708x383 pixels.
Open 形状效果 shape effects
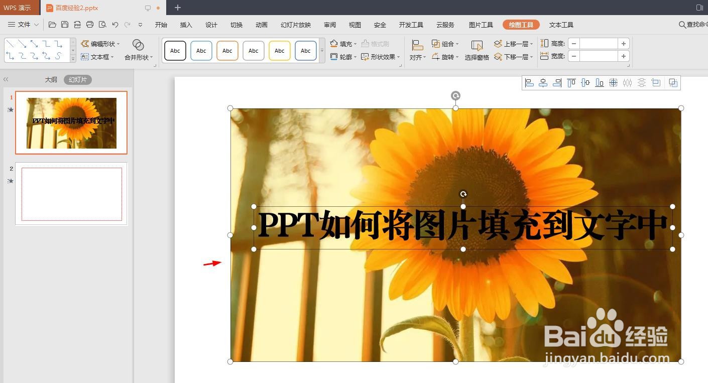[383, 57]
